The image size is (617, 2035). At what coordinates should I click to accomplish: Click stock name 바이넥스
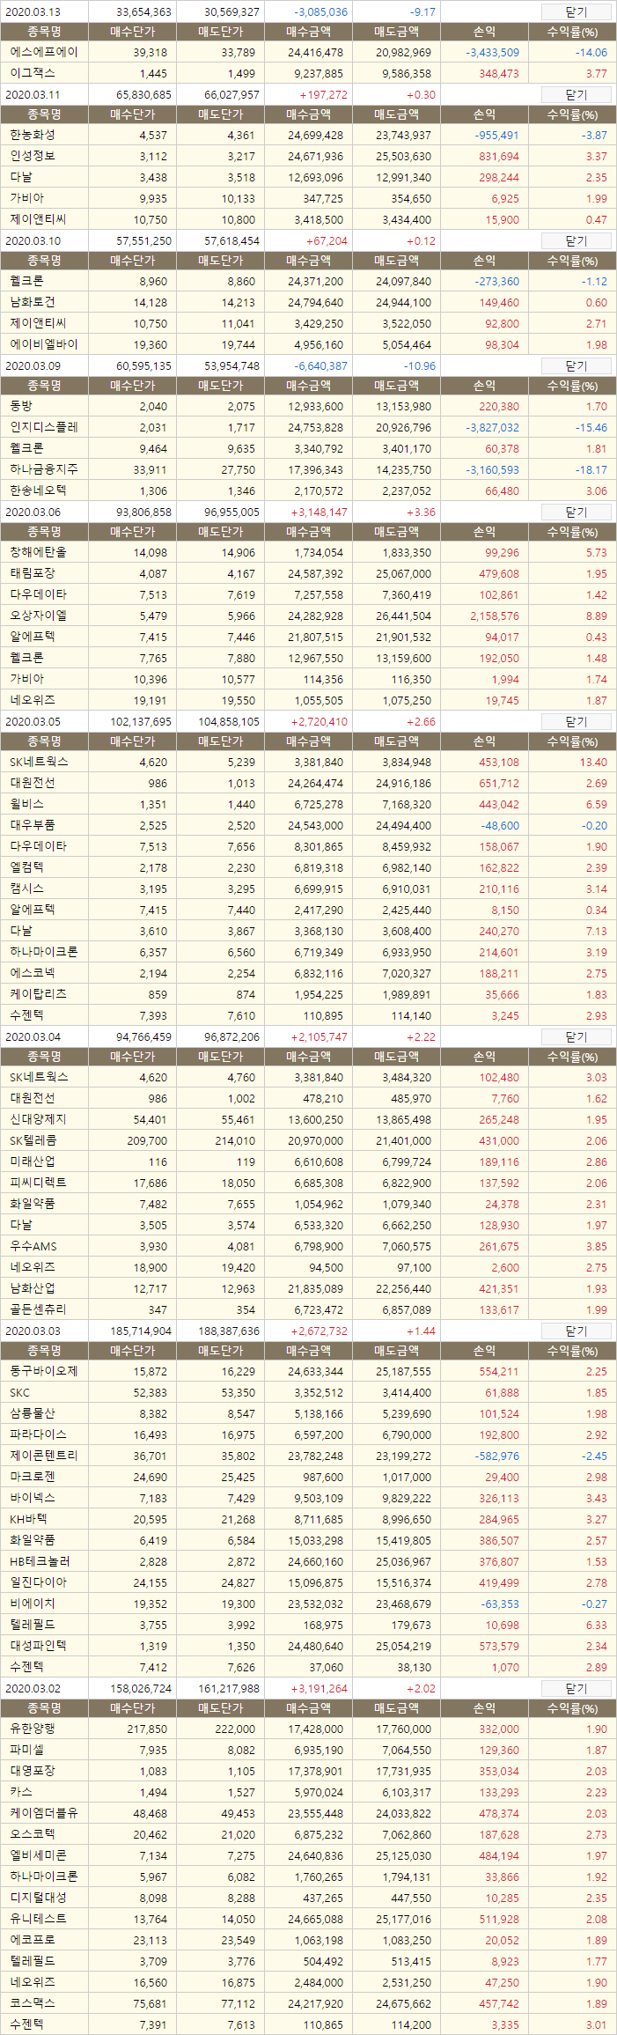[x=33, y=1498]
